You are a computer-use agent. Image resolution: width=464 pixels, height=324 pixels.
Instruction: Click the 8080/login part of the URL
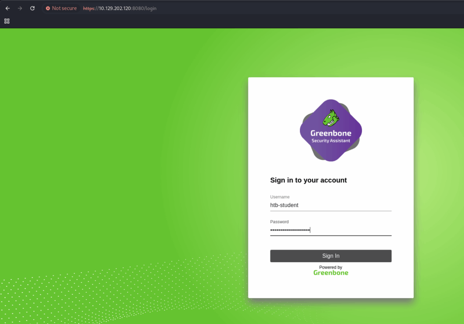[x=145, y=8]
